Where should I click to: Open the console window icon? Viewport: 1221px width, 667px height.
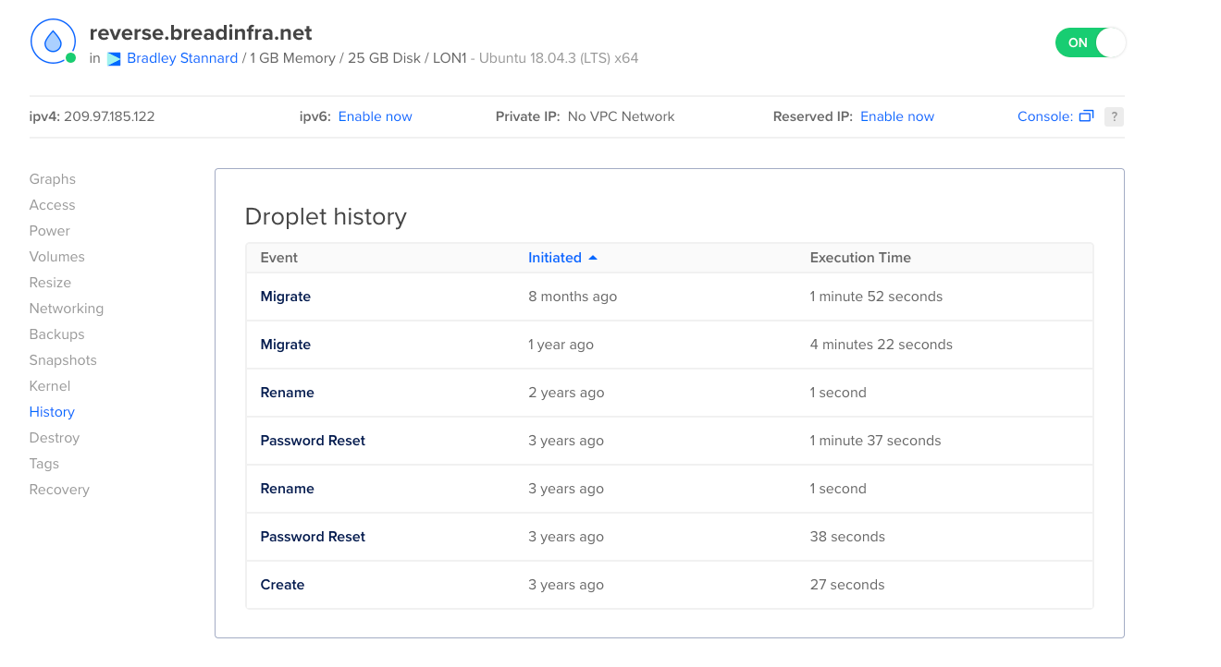click(x=1087, y=116)
